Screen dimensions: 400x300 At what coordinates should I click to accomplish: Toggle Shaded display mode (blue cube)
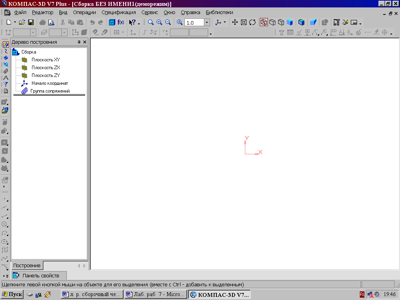point(289,22)
